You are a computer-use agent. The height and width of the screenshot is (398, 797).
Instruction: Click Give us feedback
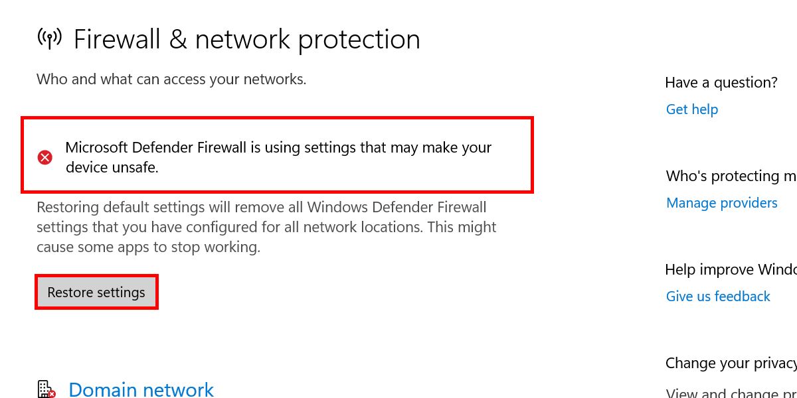coord(718,296)
